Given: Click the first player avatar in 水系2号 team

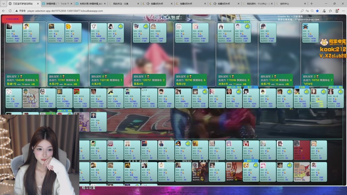Looking at the screenshot, I should point(52,26).
